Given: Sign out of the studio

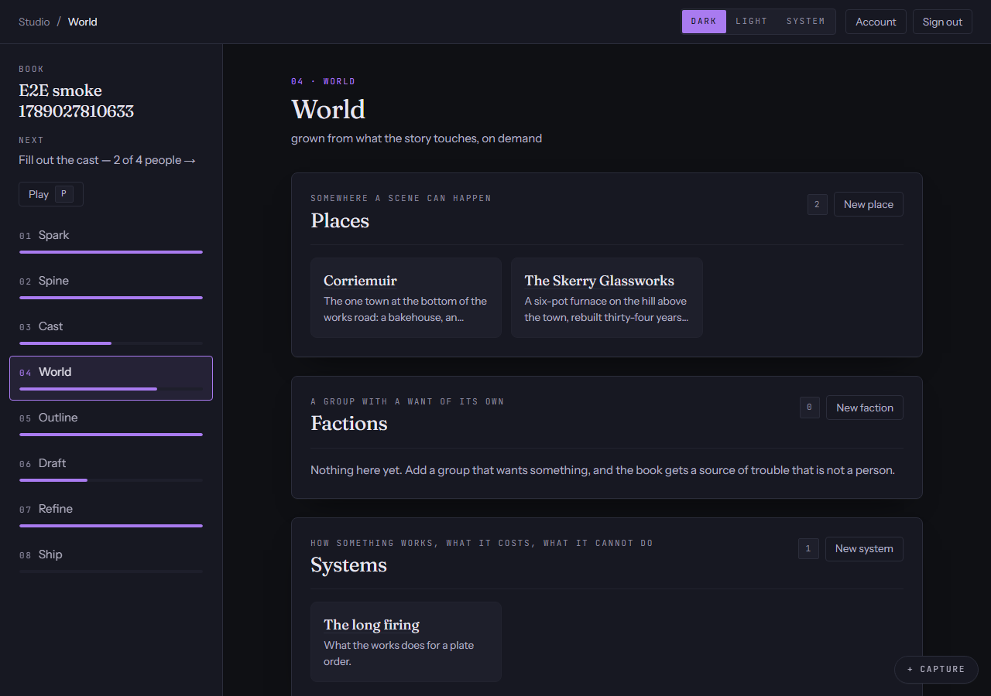Looking at the screenshot, I should coord(942,22).
